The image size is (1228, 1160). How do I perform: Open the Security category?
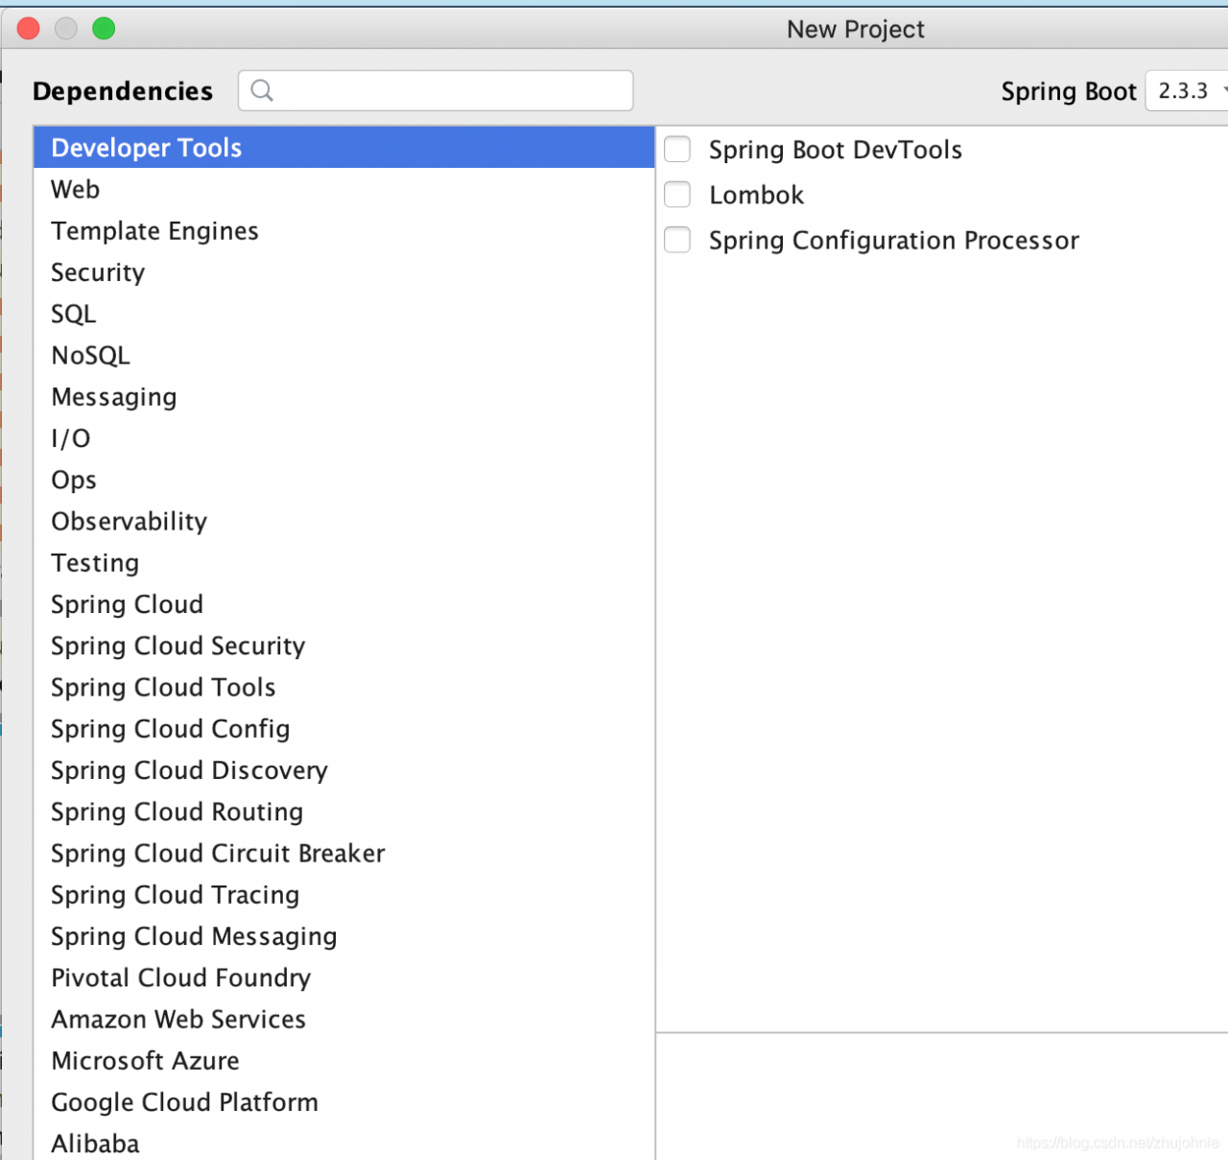(344, 272)
